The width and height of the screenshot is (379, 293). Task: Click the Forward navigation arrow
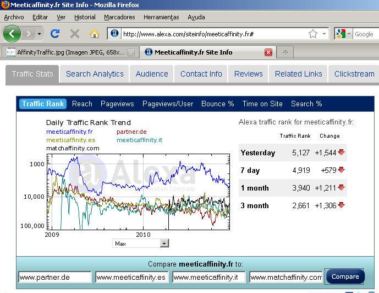point(29,34)
